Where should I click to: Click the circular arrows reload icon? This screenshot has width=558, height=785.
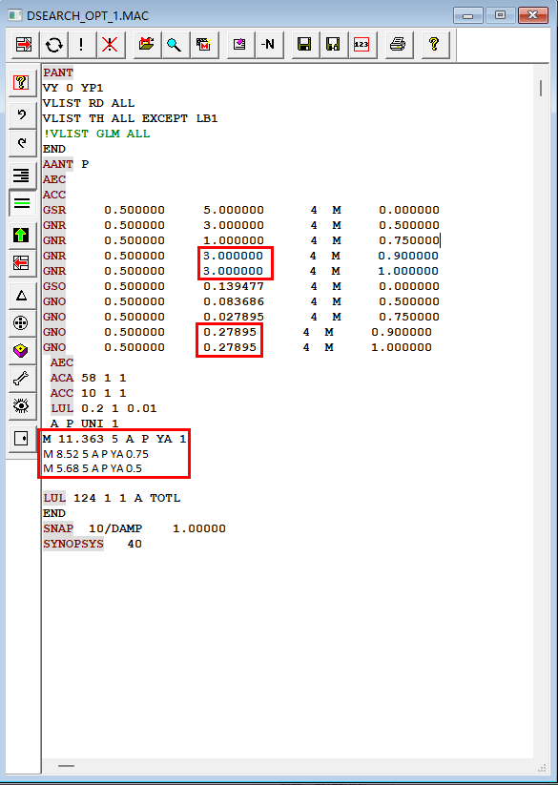pyautogui.click(x=53, y=45)
